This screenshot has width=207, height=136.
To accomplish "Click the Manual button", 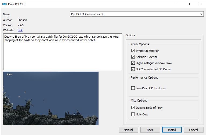I will click(128, 130).
